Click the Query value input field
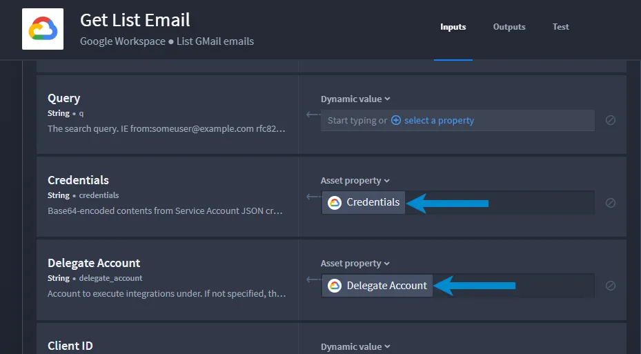Image resolution: width=641 pixels, height=354 pixels. pos(457,120)
